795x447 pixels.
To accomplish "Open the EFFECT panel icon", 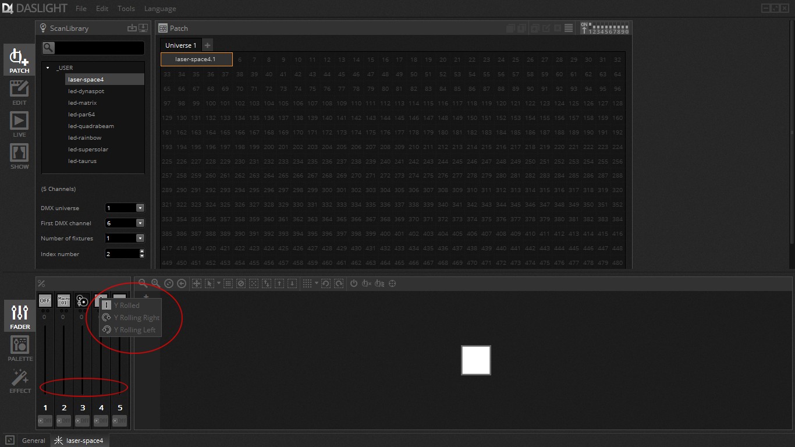I will click(20, 380).
